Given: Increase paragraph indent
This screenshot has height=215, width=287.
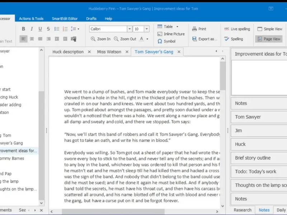Looking at the screenshot, I should [65, 39].
